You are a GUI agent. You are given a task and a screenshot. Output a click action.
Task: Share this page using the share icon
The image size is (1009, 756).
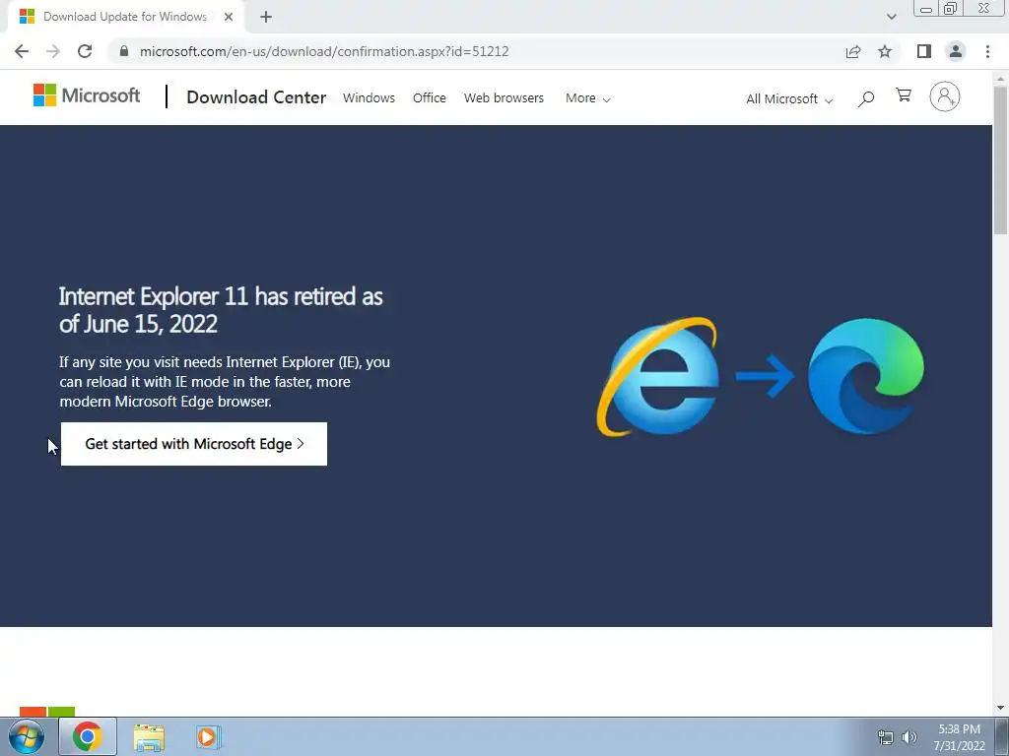point(853,51)
